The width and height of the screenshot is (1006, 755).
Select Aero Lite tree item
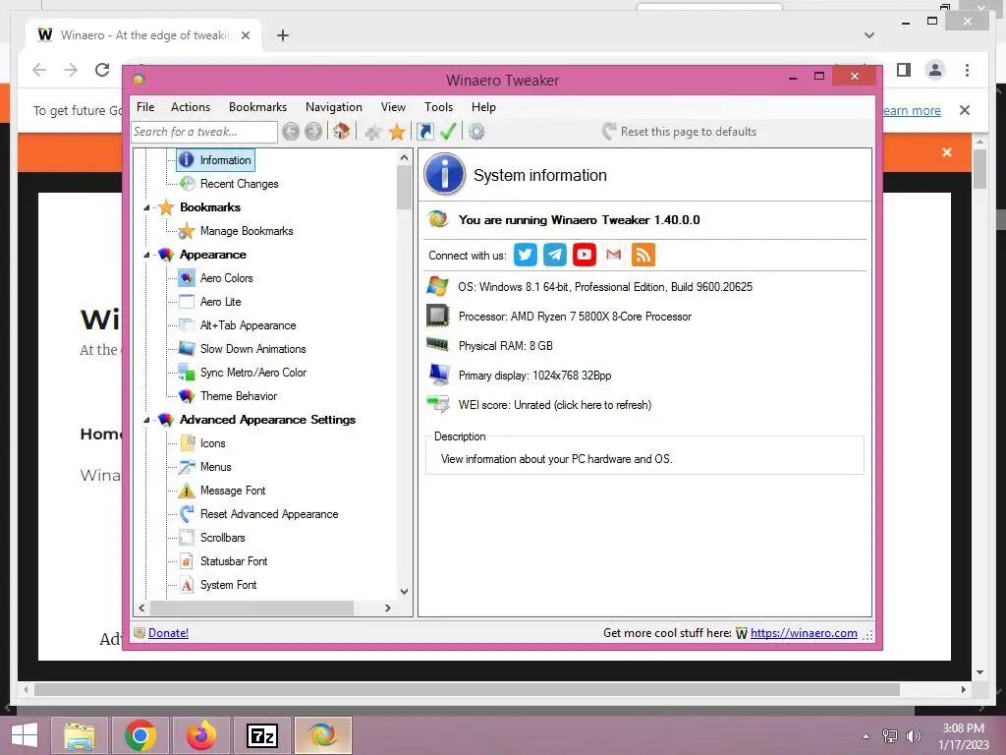point(221,302)
